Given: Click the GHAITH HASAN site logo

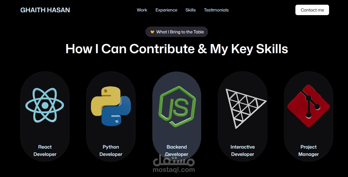Looking at the screenshot, I should pos(45,10).
